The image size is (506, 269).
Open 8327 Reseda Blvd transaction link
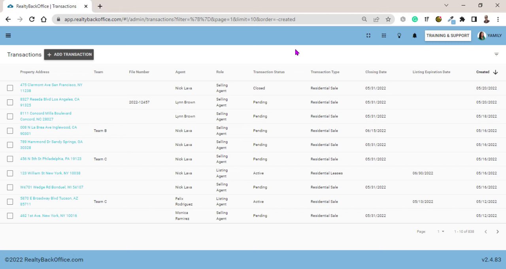(50, 102)
